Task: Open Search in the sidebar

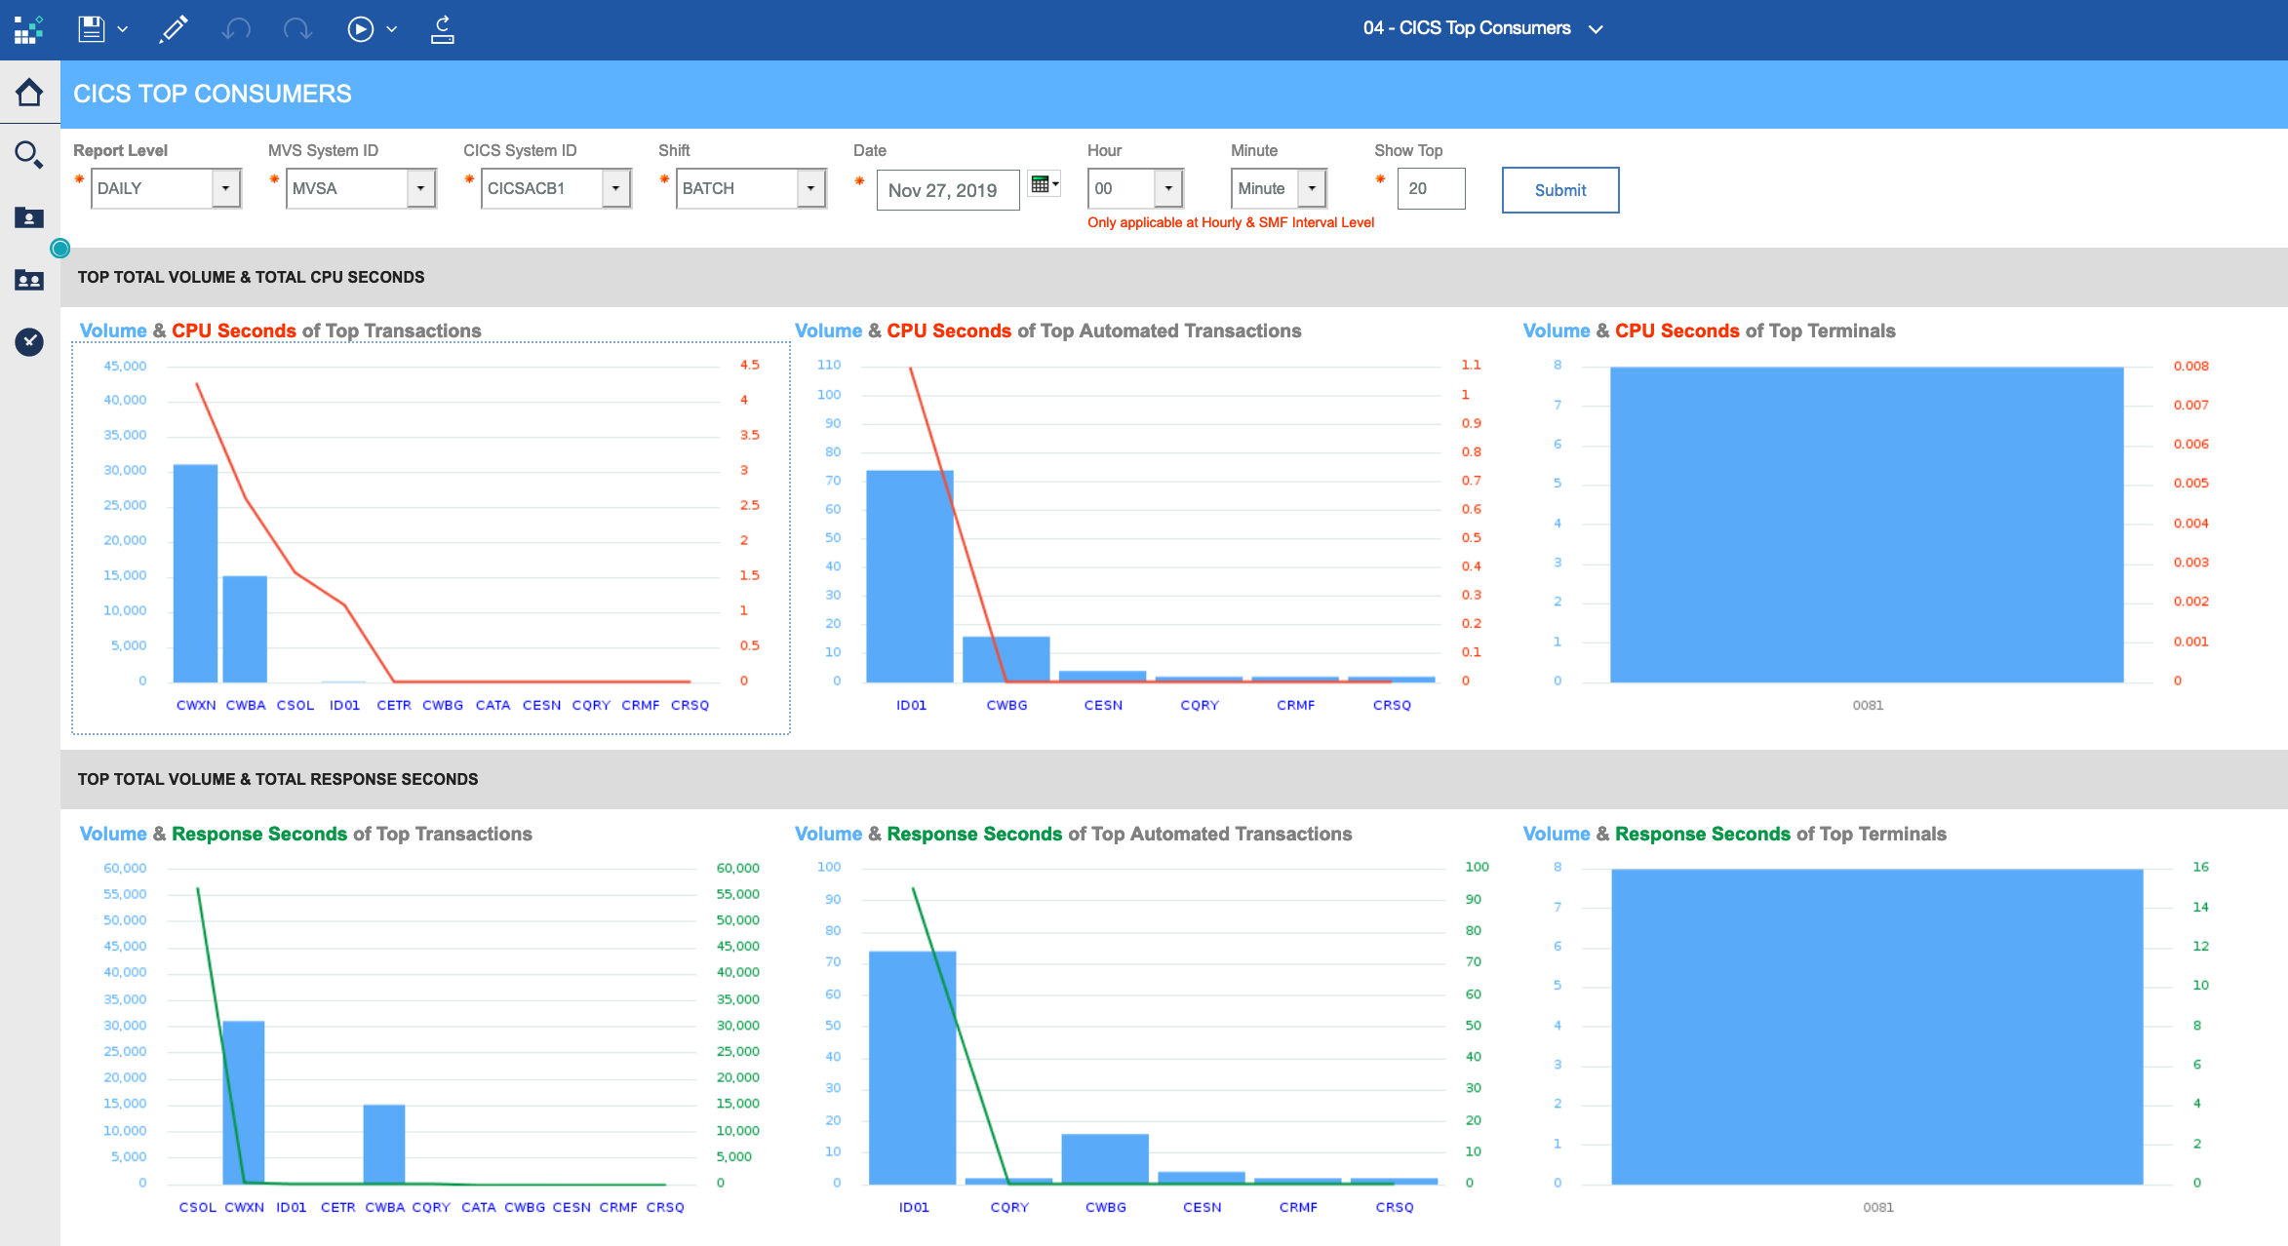Action: pos(29,154)
